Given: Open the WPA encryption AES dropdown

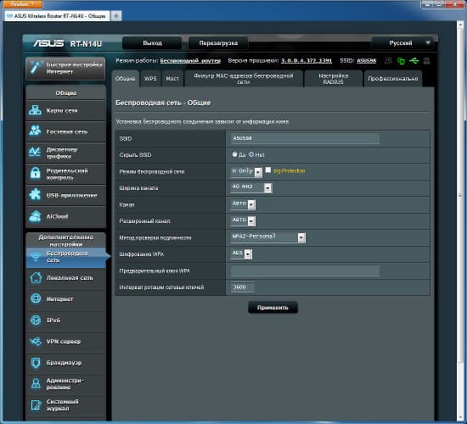Looking at the screenshot, I should [241, 254].
